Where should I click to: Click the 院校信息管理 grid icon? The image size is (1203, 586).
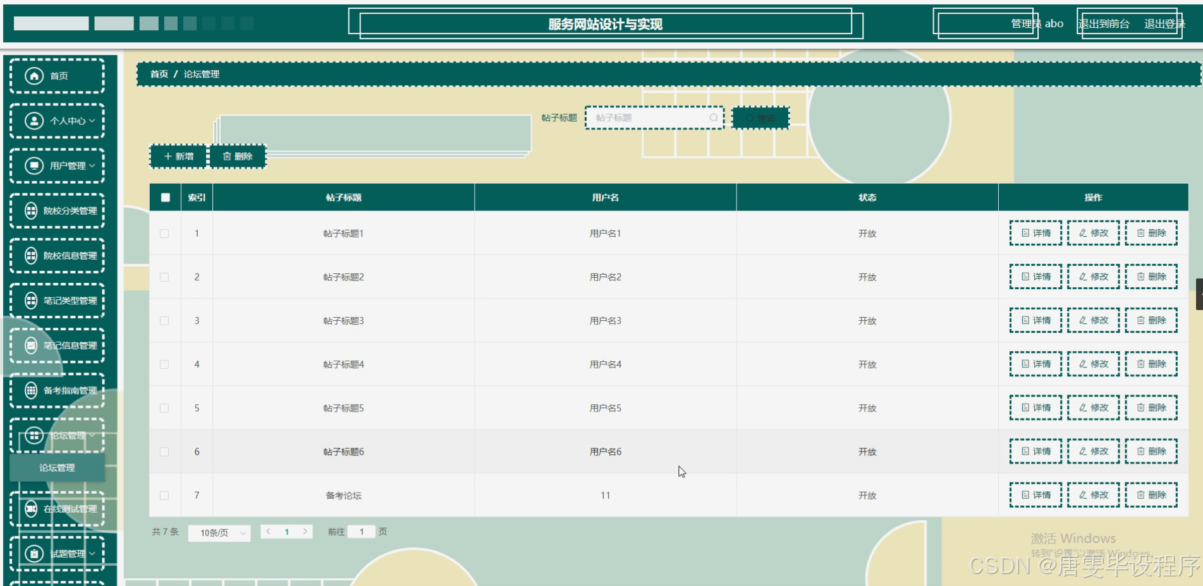click(31, 255)
